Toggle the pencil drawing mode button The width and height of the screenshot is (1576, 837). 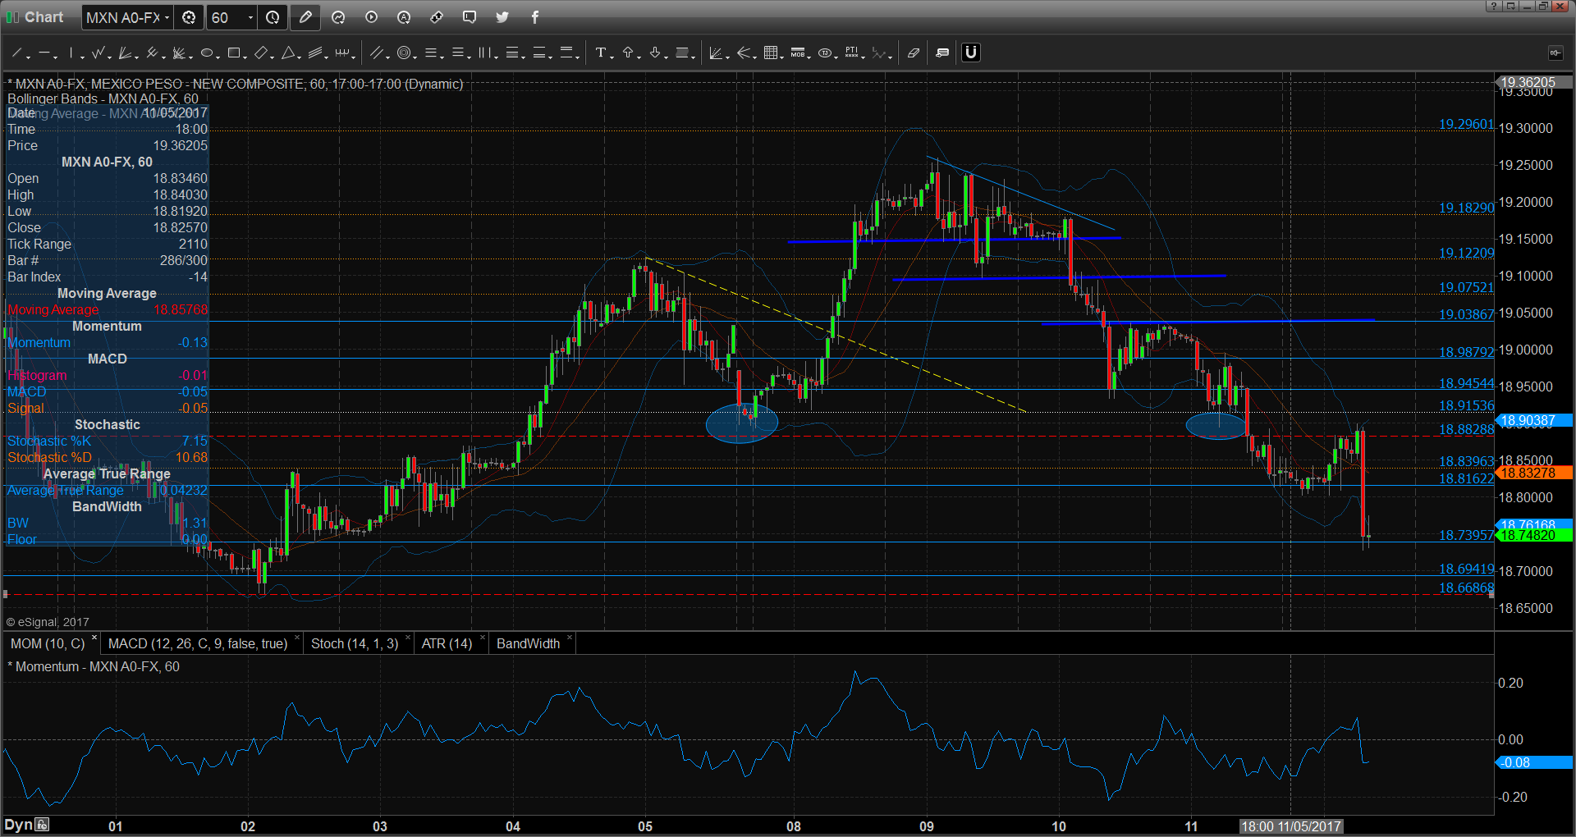click(305, 17)
